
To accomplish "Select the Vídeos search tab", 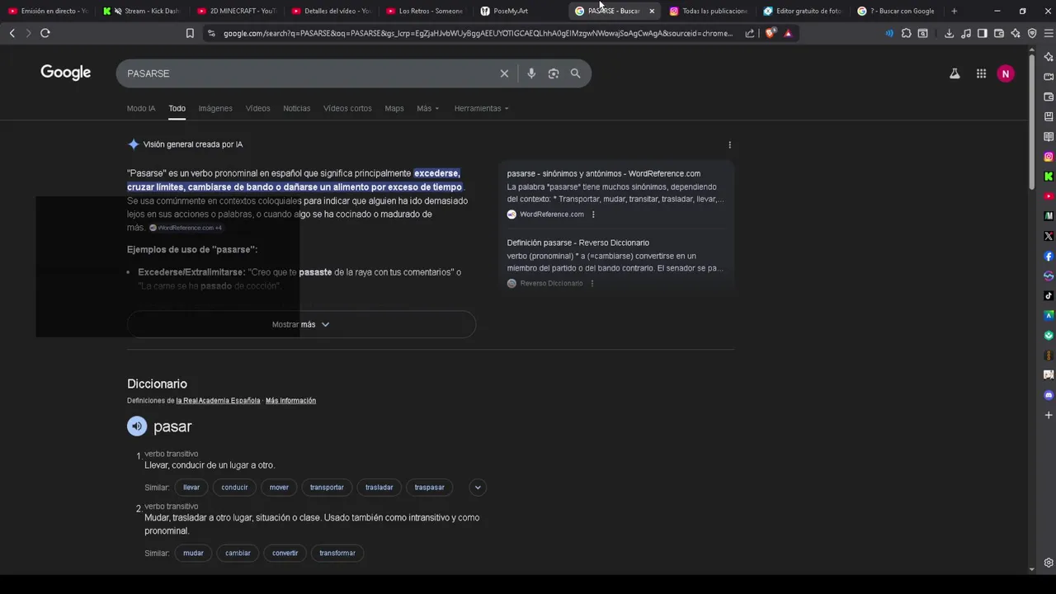I will pyautogui.click(x=257, y=108).
